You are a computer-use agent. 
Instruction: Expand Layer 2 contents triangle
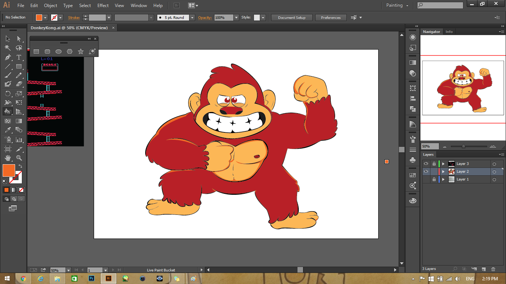[443, 171]
